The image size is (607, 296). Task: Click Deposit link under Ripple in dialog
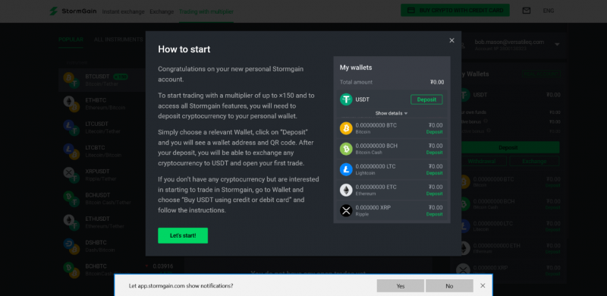pos(434,214)
